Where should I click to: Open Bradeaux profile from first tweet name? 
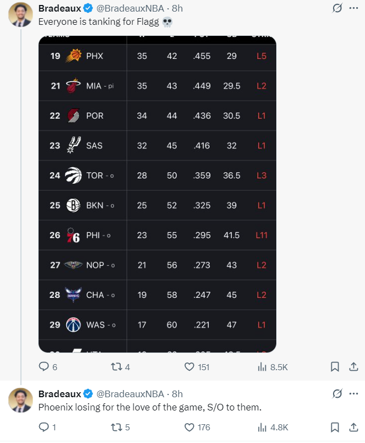pos(60,8)
